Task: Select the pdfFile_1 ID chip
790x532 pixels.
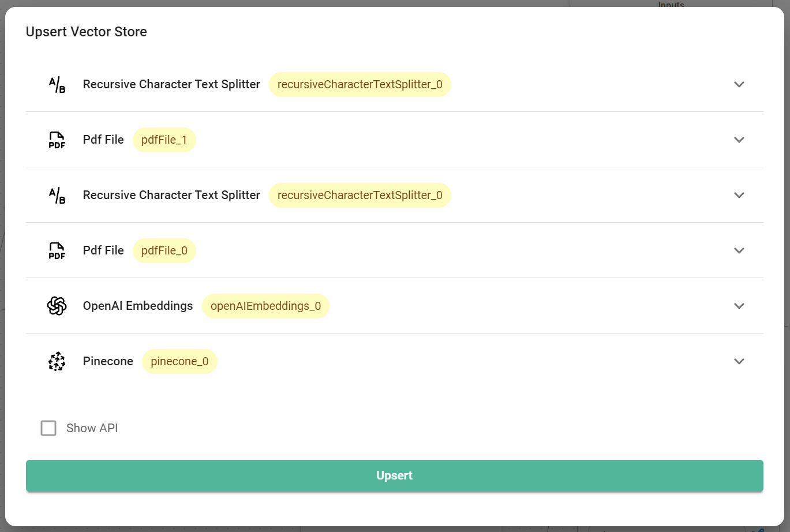Action: tap(164, 140)
